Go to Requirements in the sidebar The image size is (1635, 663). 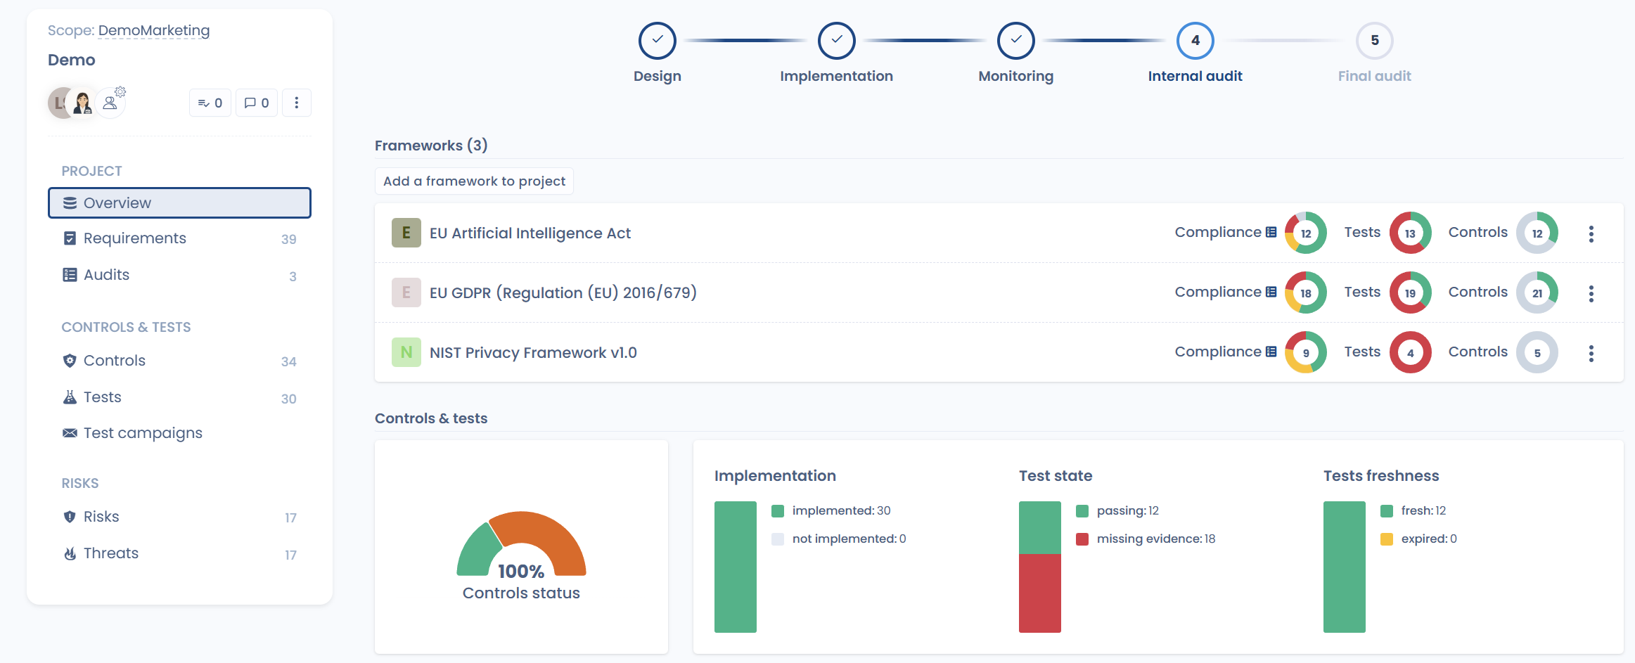134,238
